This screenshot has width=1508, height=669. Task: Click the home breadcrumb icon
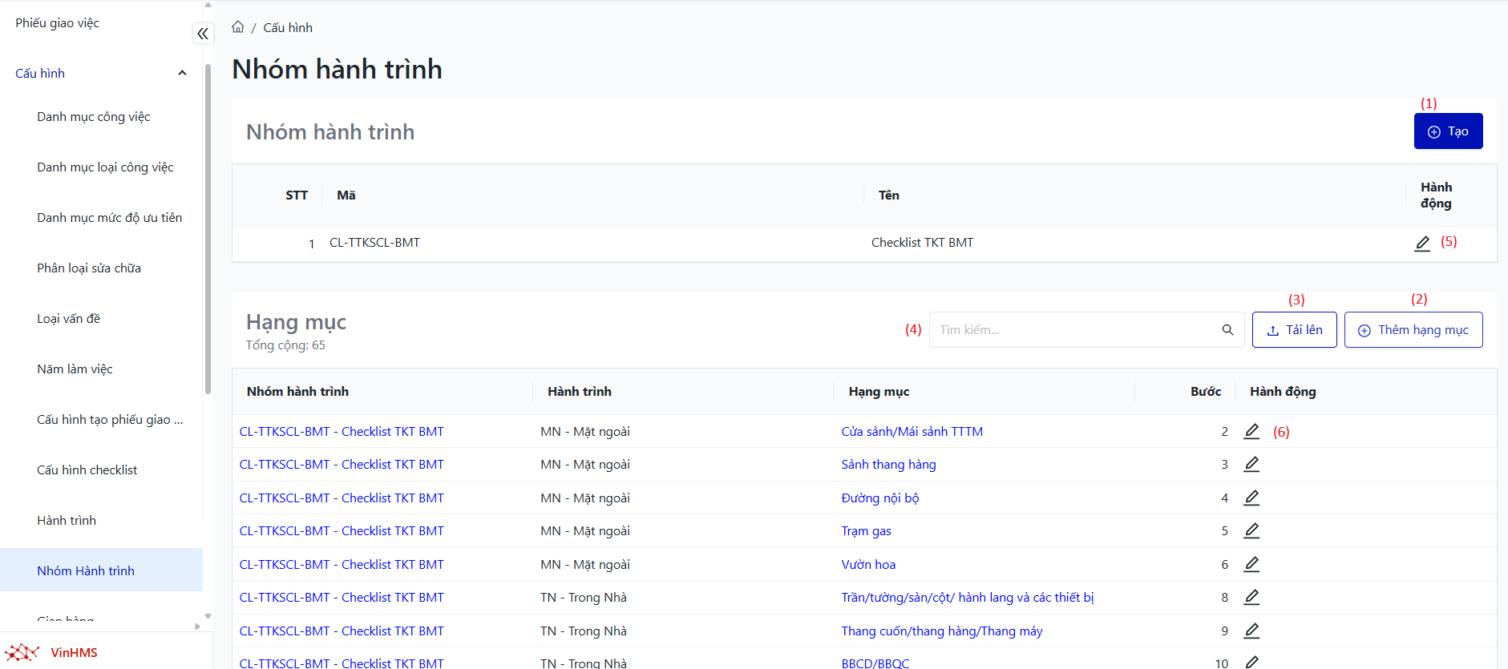tap(237, 27)
